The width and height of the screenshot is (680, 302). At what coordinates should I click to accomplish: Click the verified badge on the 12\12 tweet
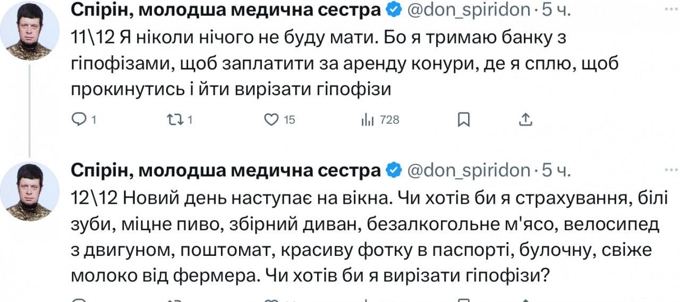[x=393, y=170]
